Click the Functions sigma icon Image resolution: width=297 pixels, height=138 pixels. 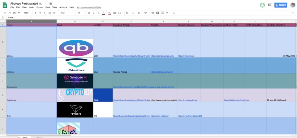coord(174,13)
